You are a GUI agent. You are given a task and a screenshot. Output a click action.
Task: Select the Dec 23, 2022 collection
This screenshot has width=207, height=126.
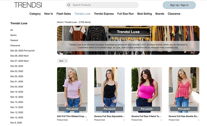click(x=17, y=71)
